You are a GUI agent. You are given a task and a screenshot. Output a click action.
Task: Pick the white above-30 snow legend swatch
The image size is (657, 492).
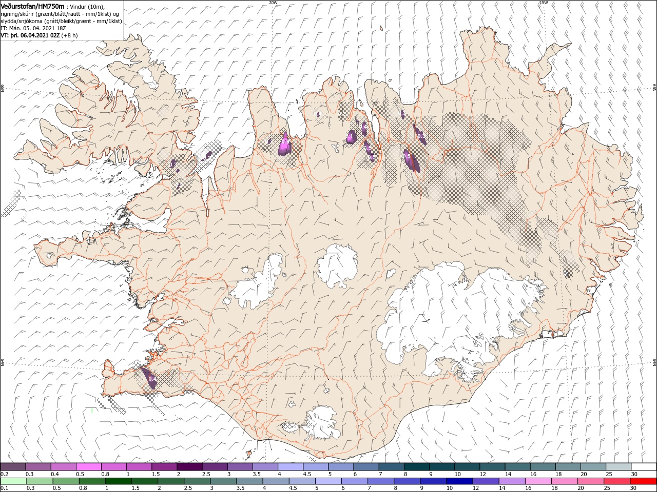[644, 467]
